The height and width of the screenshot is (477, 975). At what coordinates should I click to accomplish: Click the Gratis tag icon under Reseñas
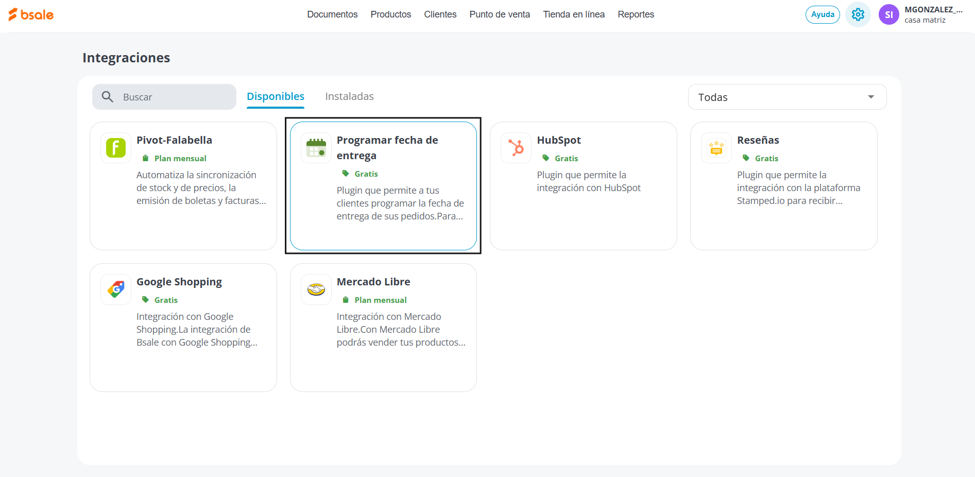click(x=746, y=158)
